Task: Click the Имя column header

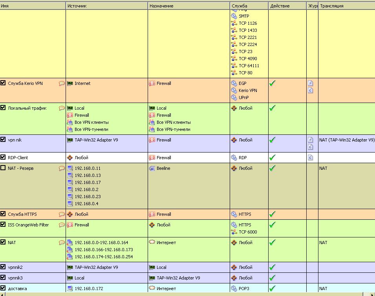Action: 33,6
